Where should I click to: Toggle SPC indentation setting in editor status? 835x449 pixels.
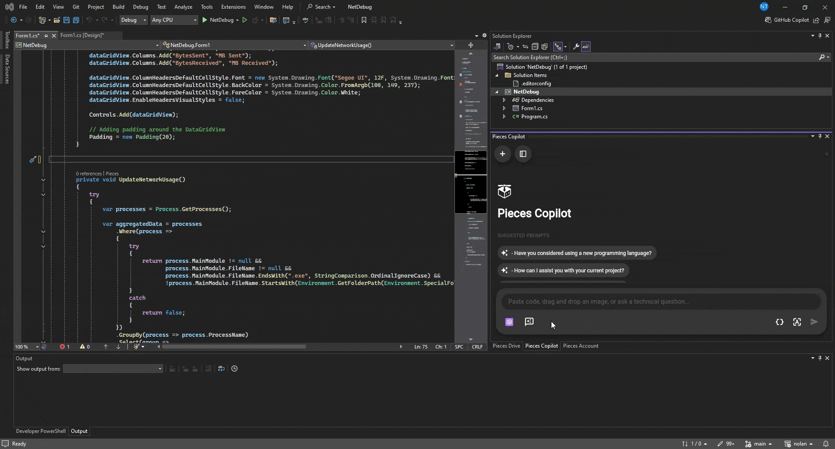pos(459,347)
